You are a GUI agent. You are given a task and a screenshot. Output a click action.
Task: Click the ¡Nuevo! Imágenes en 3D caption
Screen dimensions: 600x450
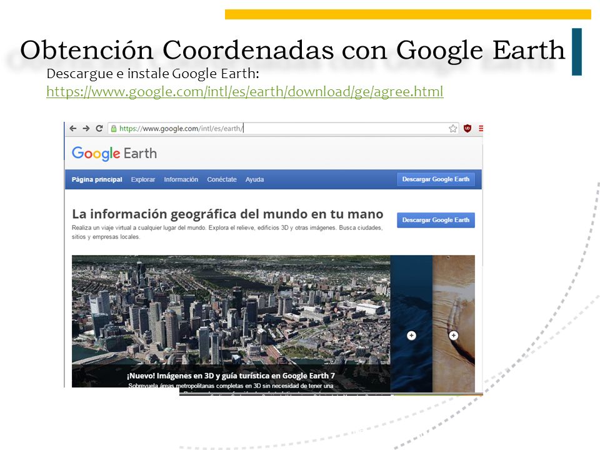[231, 376]
